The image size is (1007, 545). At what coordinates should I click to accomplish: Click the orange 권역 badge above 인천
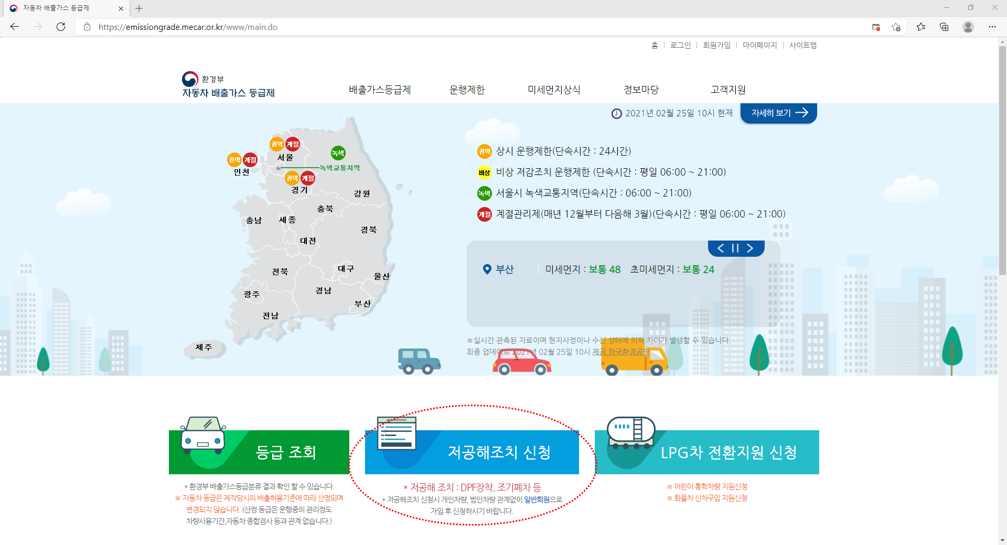[234, 160]
